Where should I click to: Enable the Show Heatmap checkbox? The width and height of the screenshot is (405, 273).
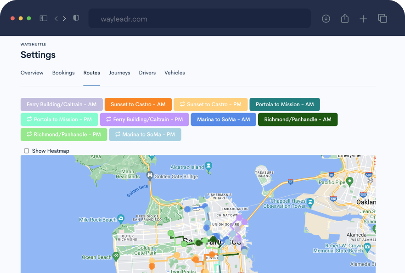coord(26,151)
